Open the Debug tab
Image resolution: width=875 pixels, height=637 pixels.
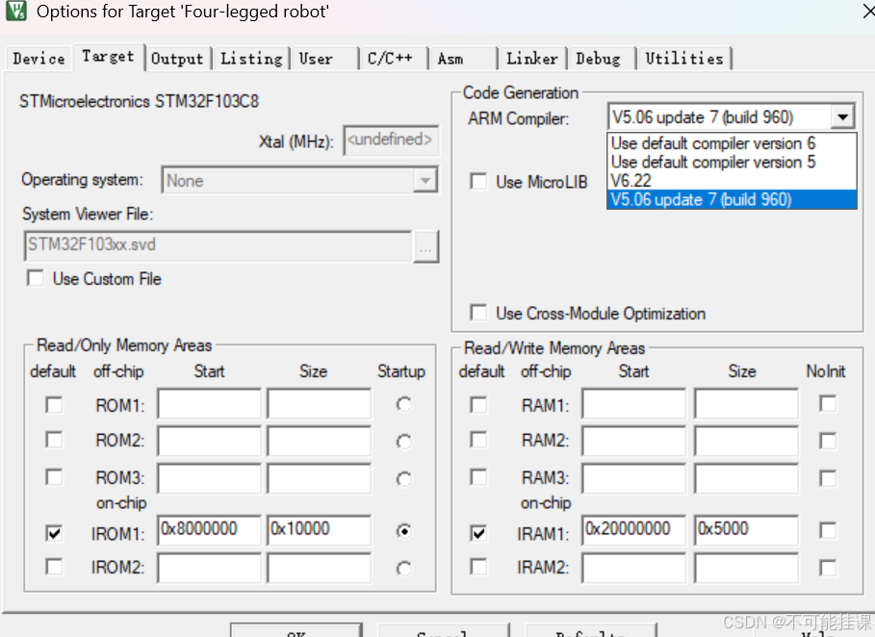tap(602, 58)
